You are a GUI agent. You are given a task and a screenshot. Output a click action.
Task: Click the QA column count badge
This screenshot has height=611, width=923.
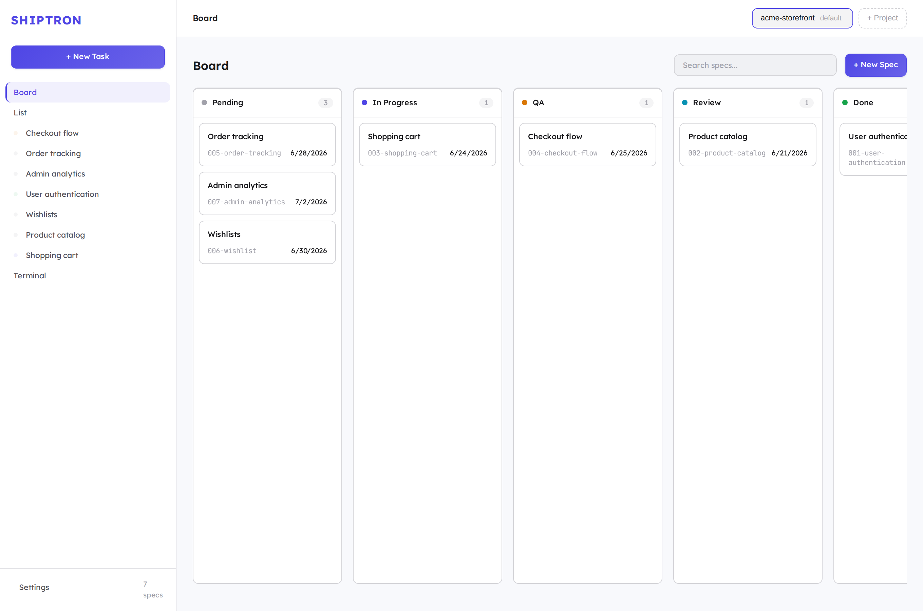pyautogui.click(x=646, y=103)
